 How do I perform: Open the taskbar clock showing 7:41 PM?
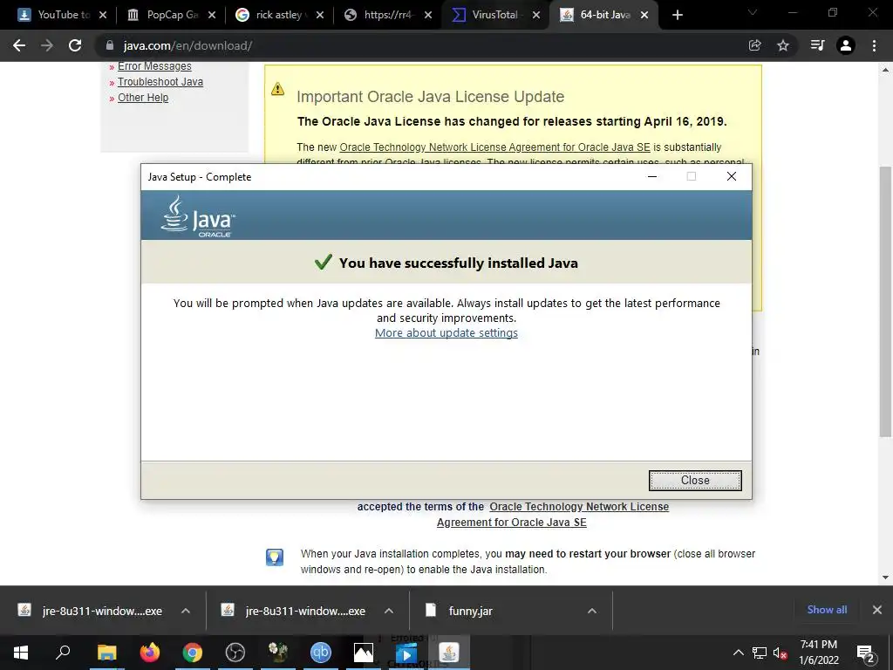click(x=819, y=653)
